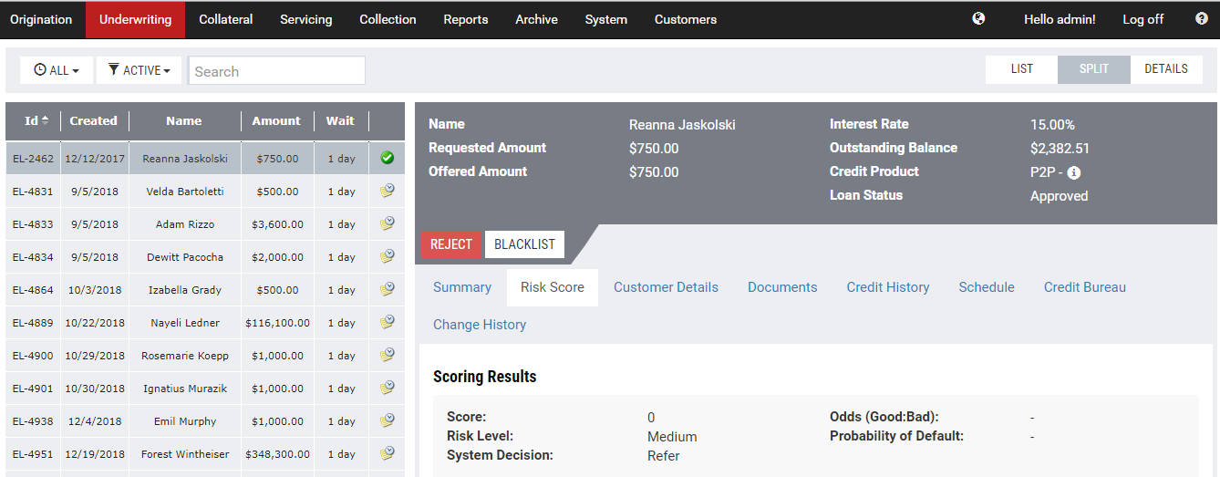Select the Izabella Grady loan row

point(184,290)
